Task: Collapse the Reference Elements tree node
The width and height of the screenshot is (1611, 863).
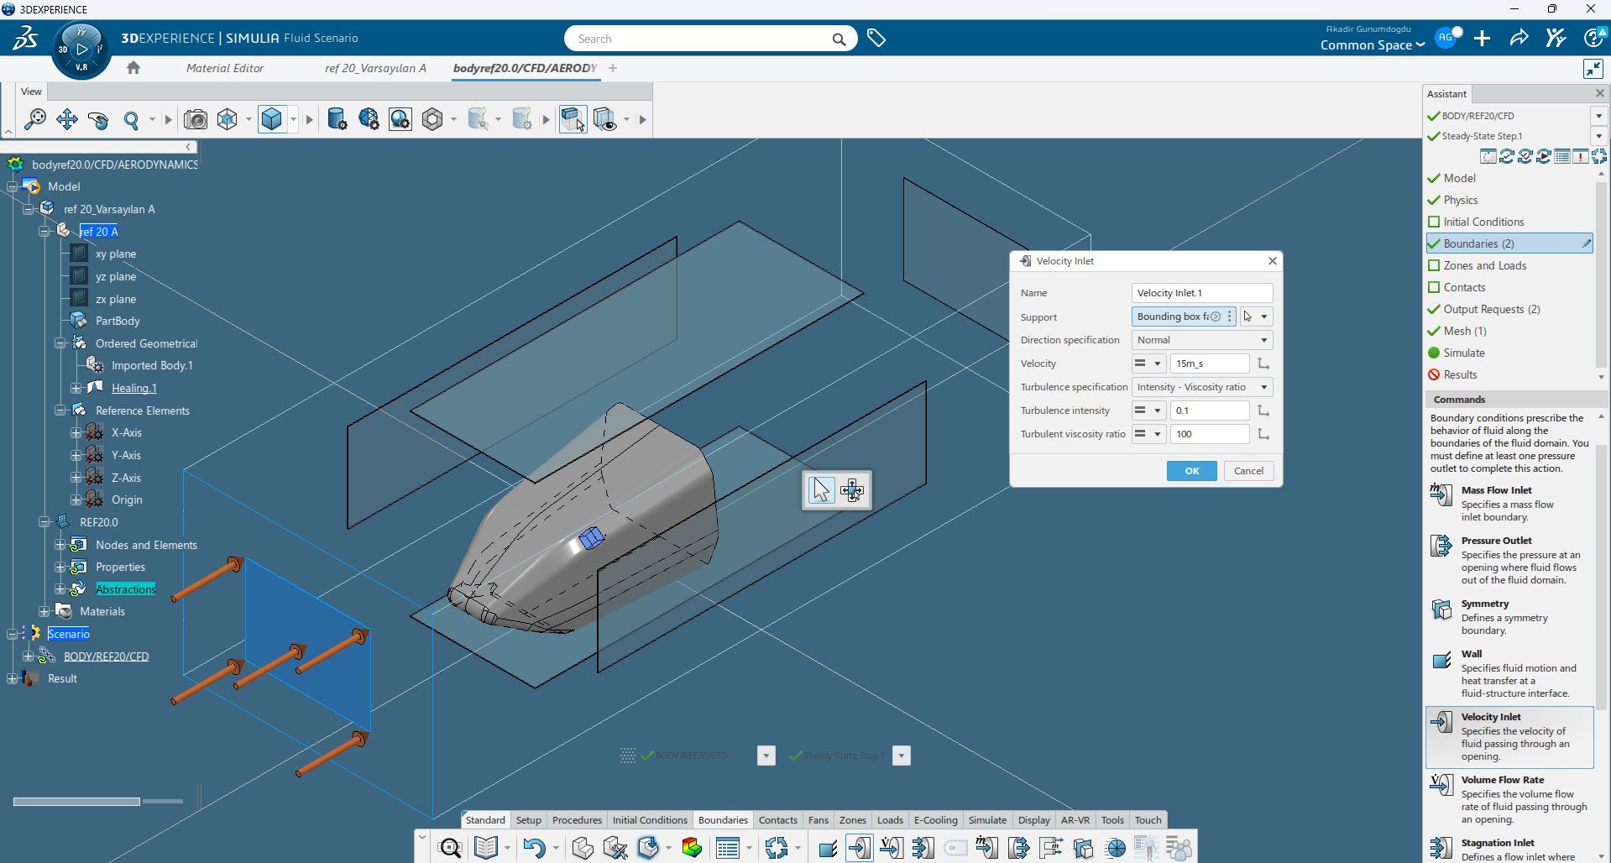Action: [60, 411]
